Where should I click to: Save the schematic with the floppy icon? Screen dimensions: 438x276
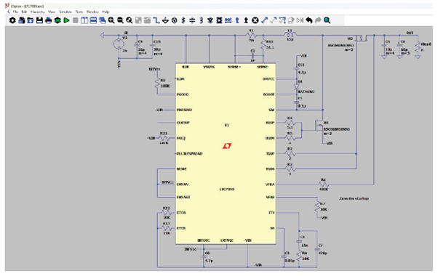pos(39,20)
